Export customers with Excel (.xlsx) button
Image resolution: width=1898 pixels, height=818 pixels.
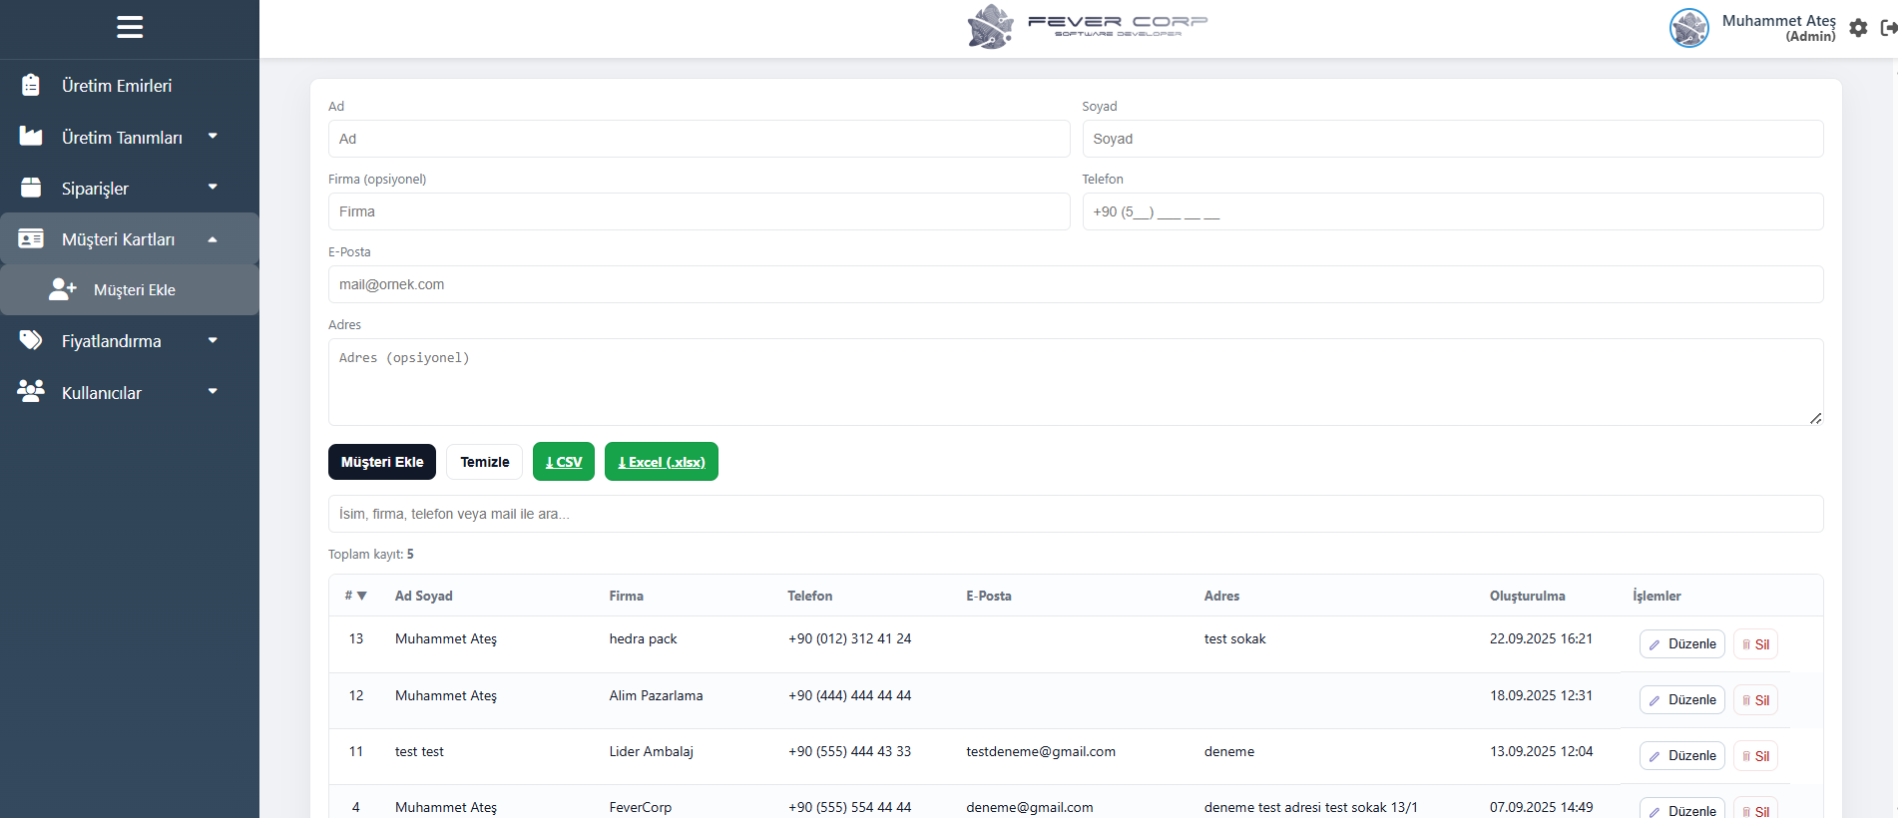pos(661,462)
